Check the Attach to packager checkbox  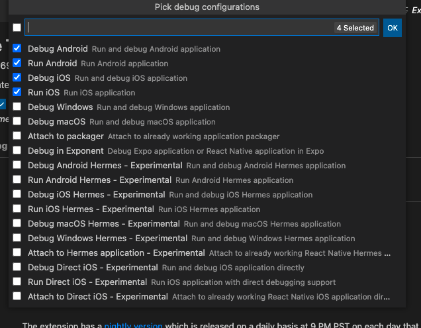[17, 135]
